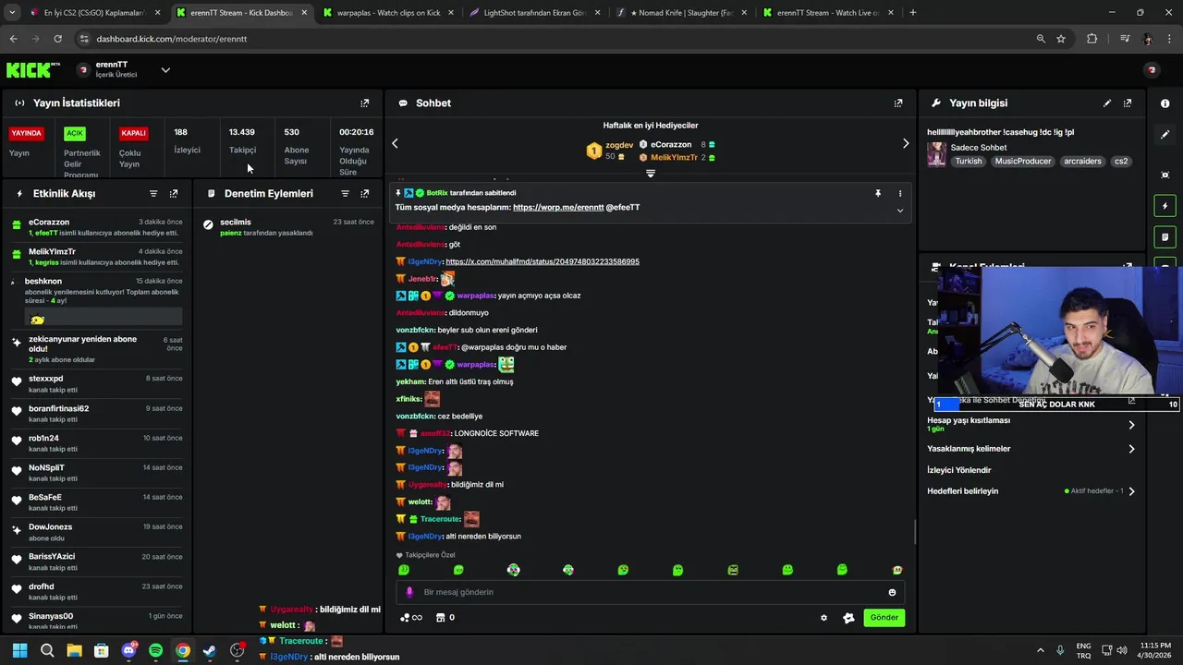Pop out the Sohbet chat panel
This screenshot has width=1183, height=665.
898,103
